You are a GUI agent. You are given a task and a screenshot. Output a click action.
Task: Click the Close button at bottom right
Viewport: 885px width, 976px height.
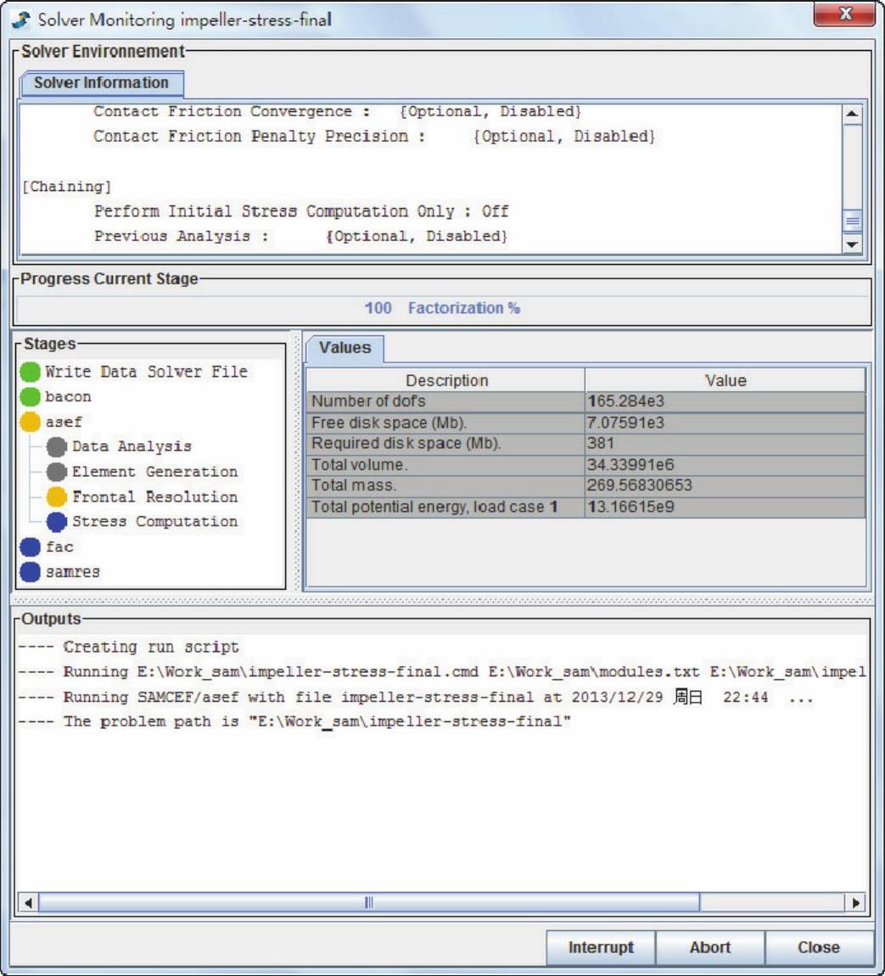pos(818,947)
